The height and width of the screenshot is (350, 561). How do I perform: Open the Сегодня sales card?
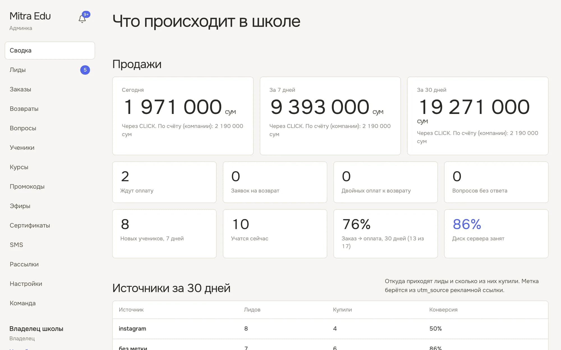coord(183,116)
